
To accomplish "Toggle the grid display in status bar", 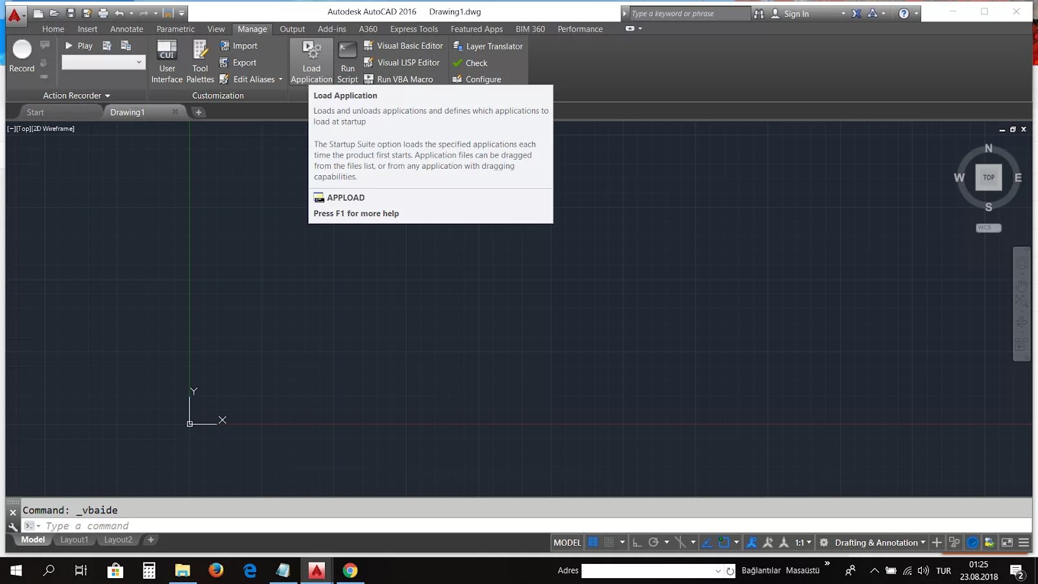I will [593, 542].
